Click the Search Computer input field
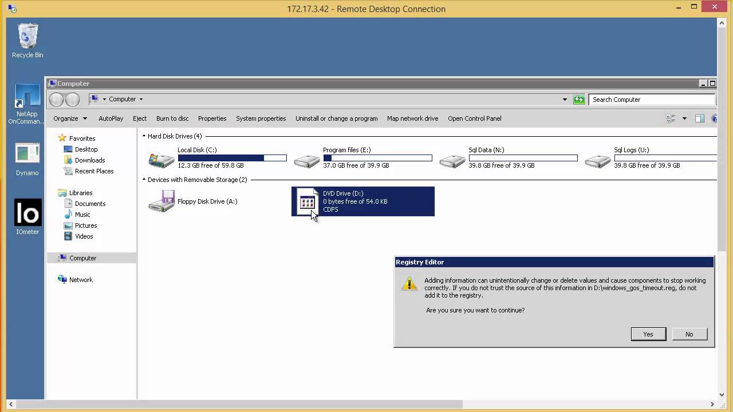Screen dimensions: 733x412 click(x=652, y=100)
